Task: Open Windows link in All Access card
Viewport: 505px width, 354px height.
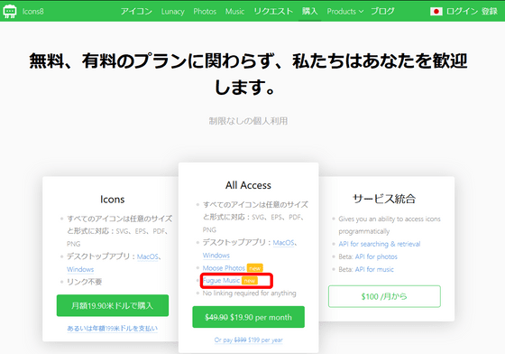Action: 216,256
